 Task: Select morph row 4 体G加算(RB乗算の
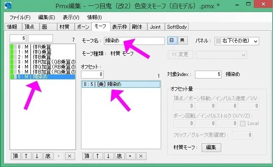point(43,67)
